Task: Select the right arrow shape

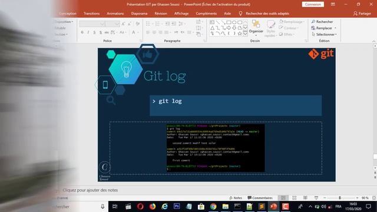Action: click(229, 28)
